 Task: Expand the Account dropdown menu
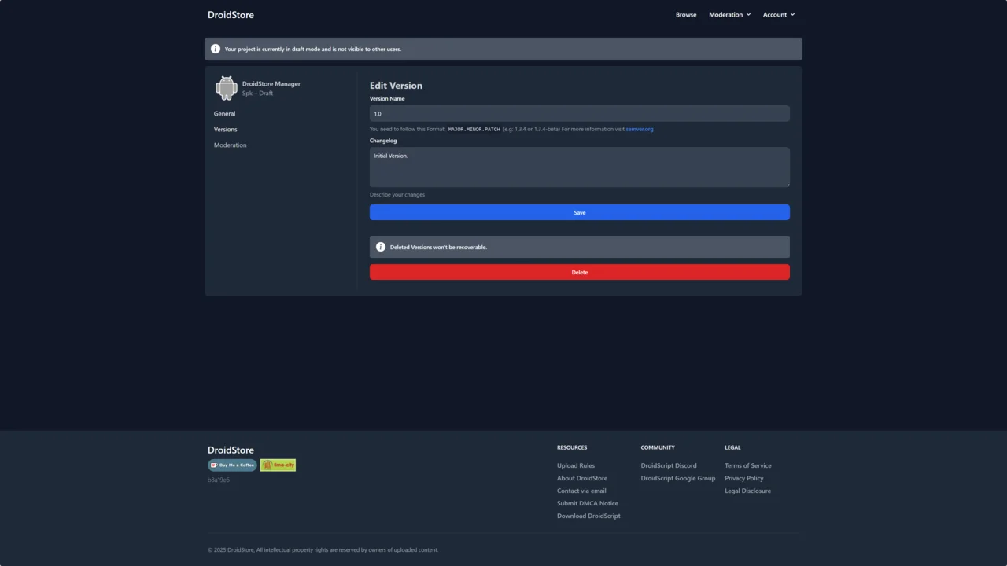point(779,14)
